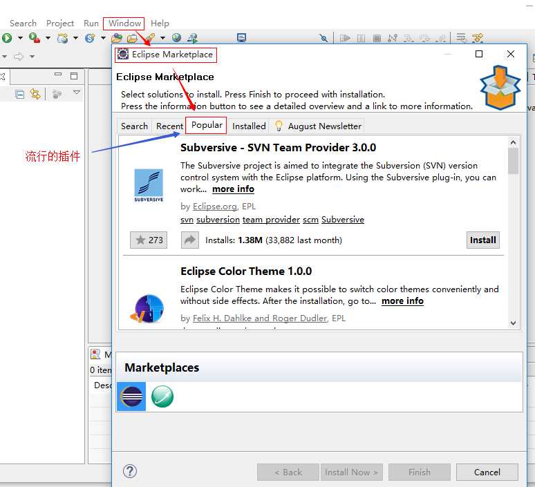
Task: Open the Run button's dropdown arrow
Action: coord(20,38)
